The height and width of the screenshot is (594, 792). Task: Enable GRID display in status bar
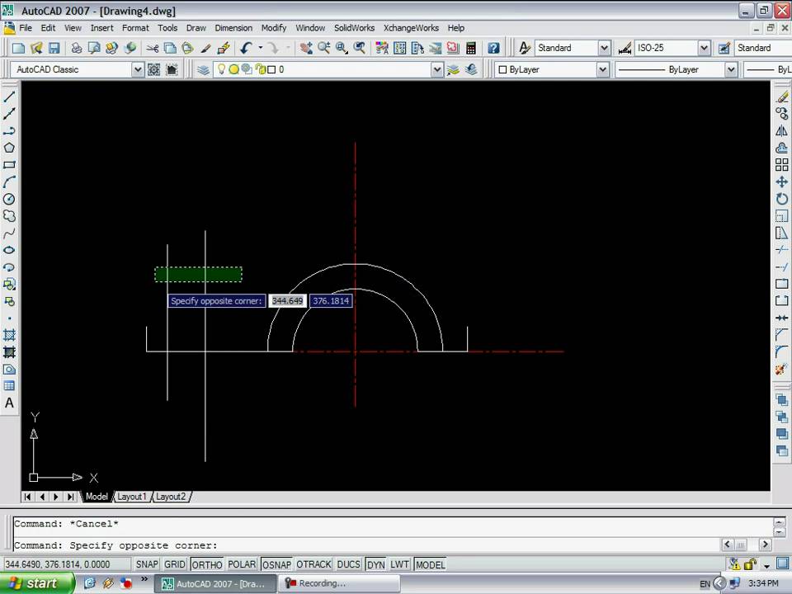(175, 564)
